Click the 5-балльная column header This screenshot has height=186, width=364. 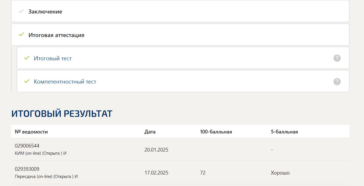(x=284, y=132)
